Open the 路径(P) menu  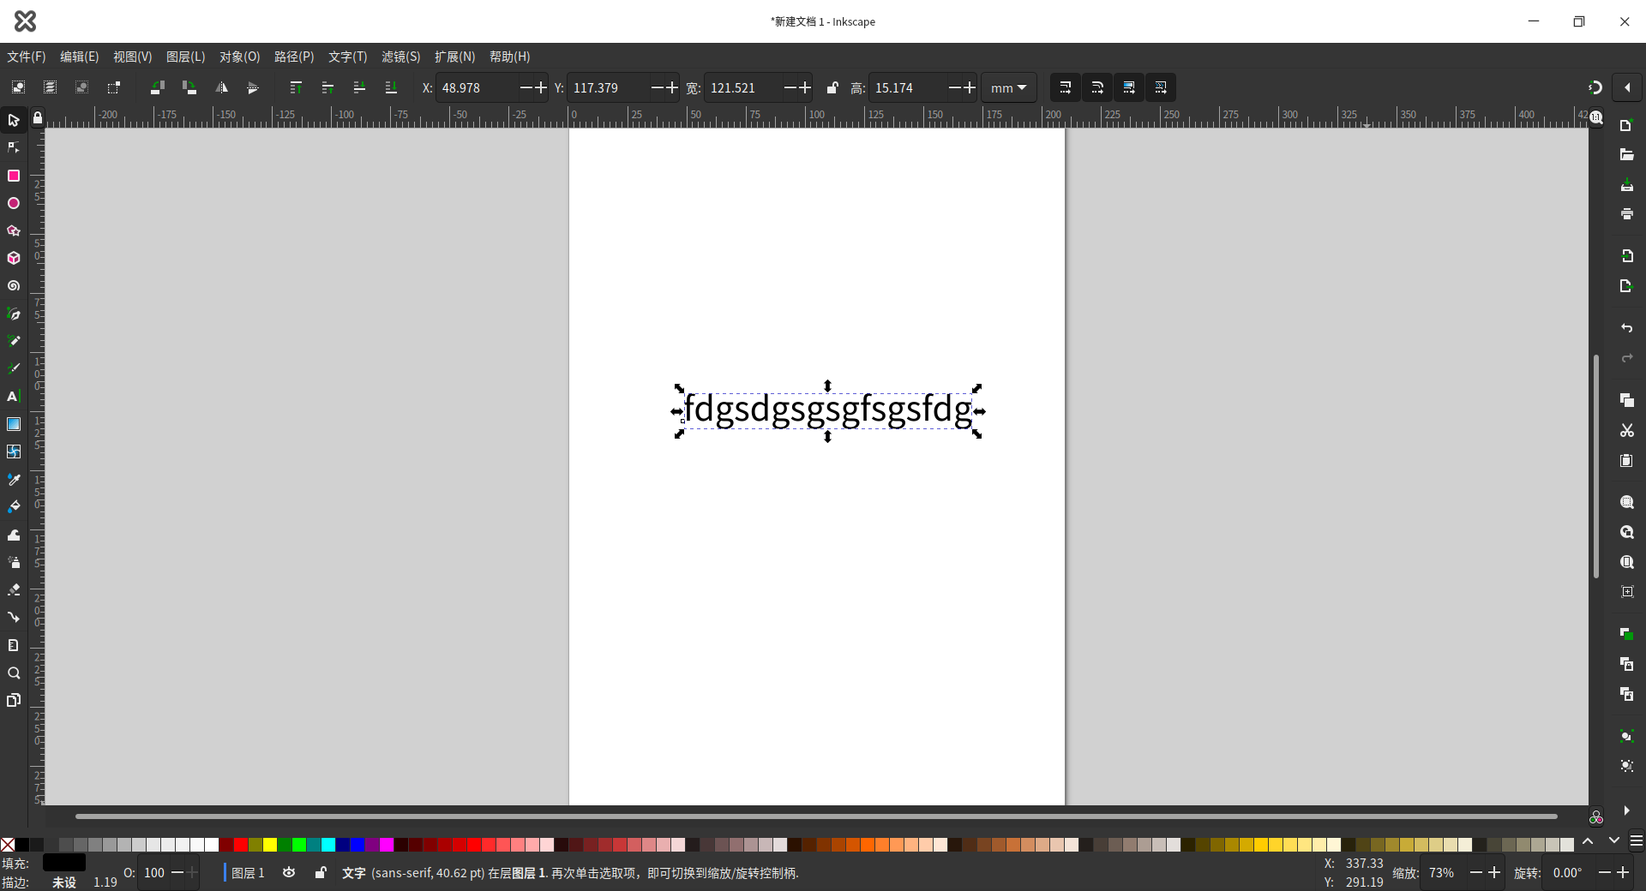293,57
